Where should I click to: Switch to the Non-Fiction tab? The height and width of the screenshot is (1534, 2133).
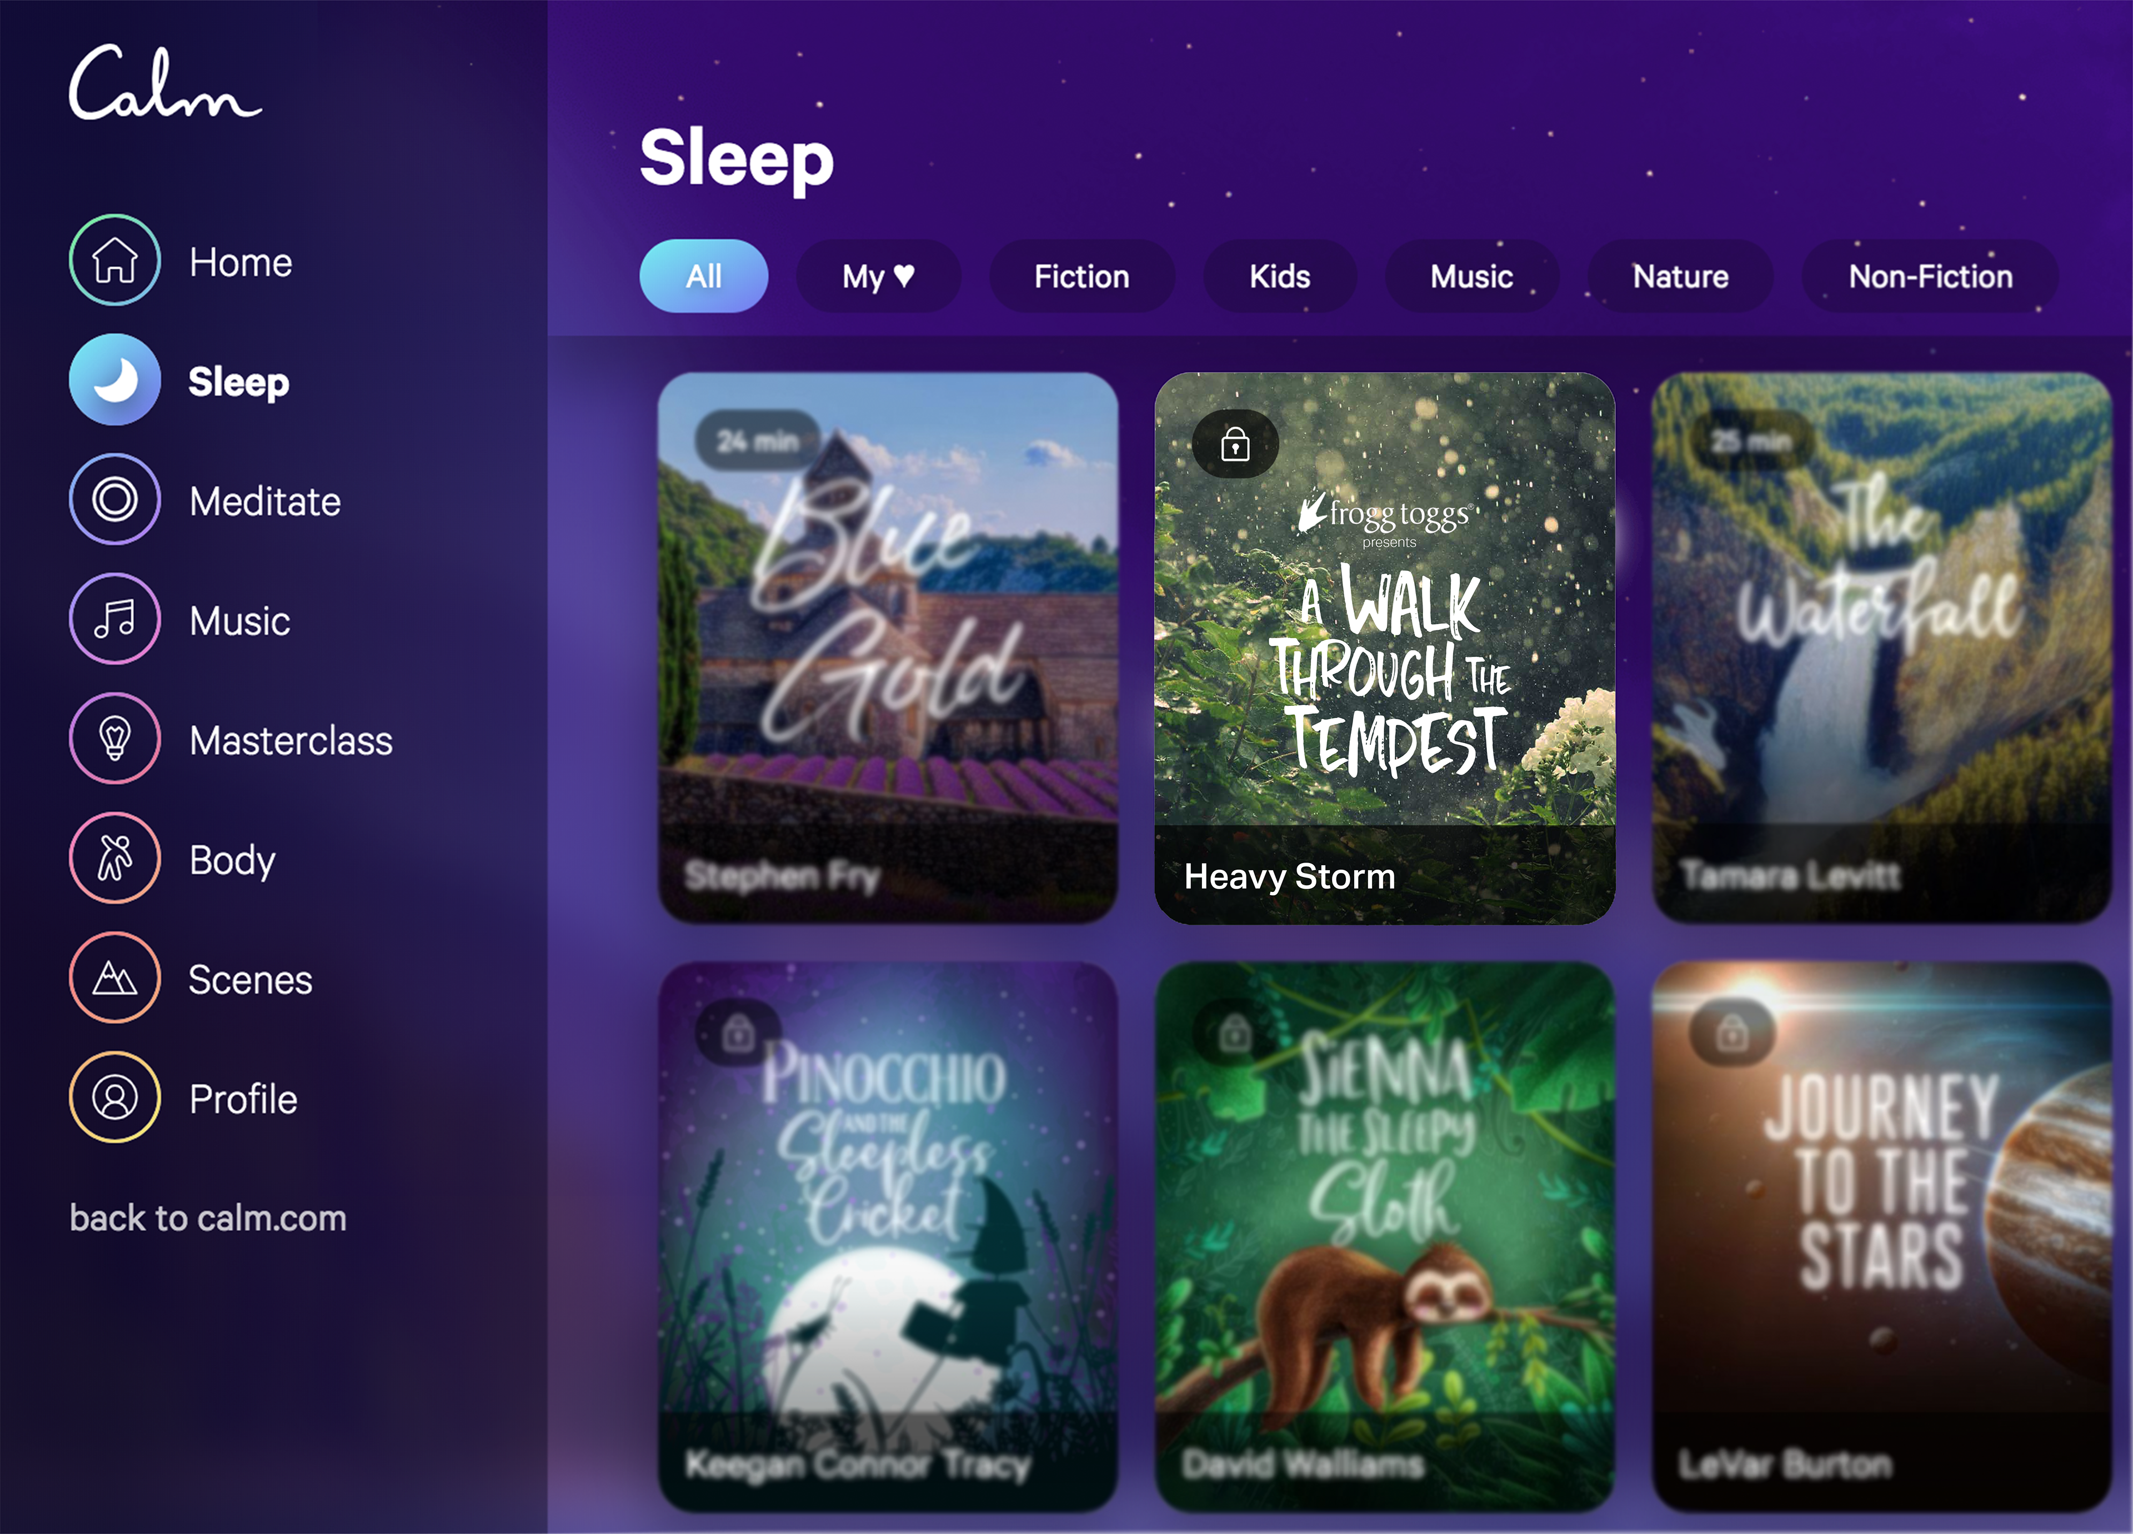pos(1930,277)
